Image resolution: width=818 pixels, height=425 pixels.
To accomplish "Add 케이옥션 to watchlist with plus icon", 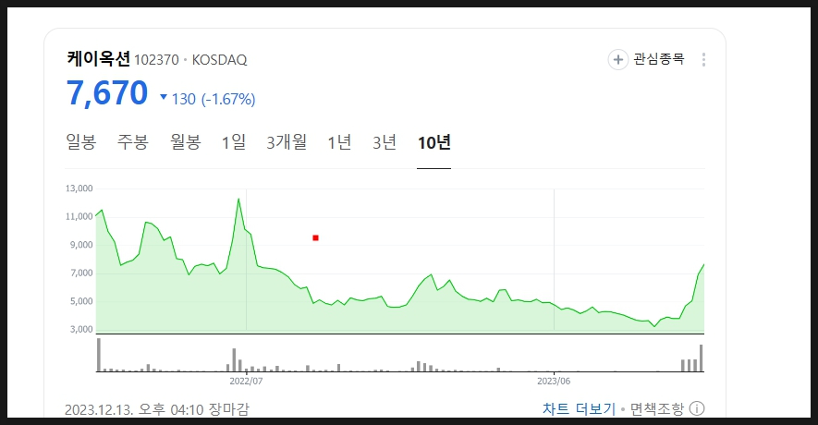I will tap(618, 59).
